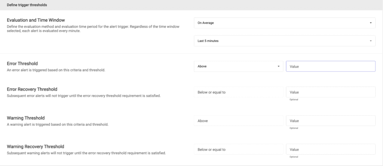
Task: Click the Warning Recovery Threshold heading
Action: [36, 147]
